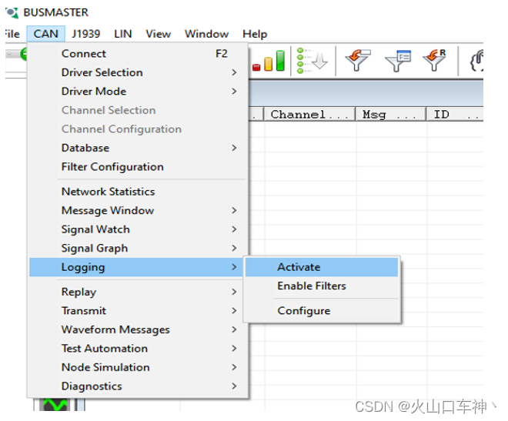Open Filter Configuration
This screenshot has width=508, height=421.
[x=138, y=166]
